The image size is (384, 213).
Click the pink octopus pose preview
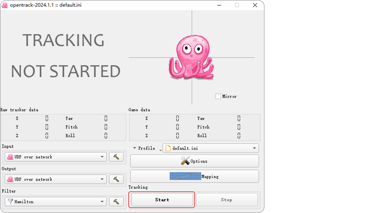pos(191,57)
